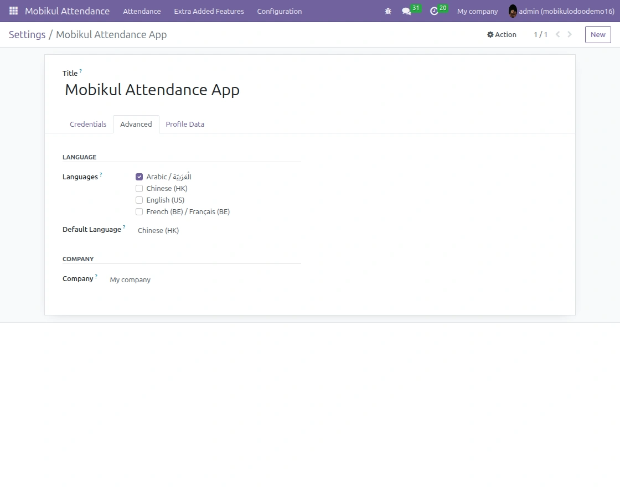
Task: Open the Default Language dropdown field
Action: tap(218, 230)
